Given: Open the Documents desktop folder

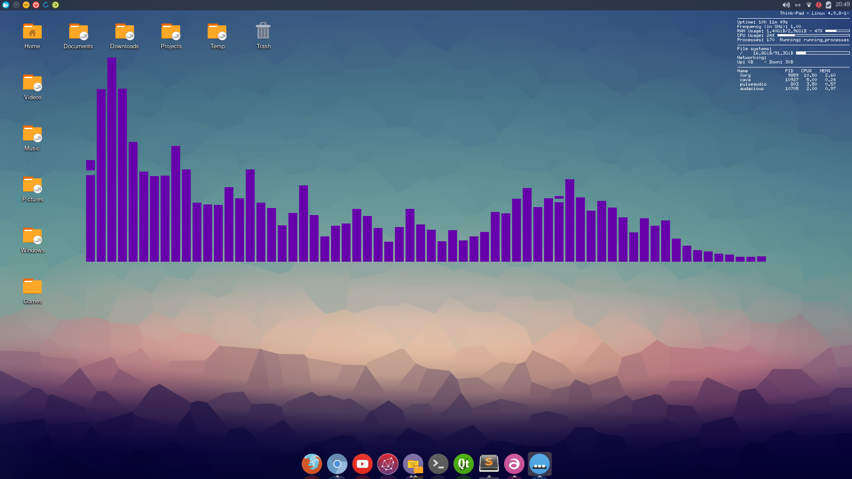Looking at the screenshot, I should [79, 35].
